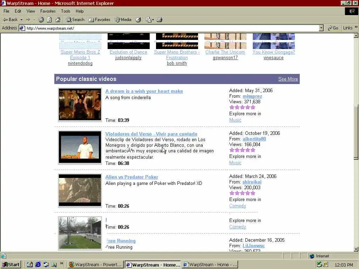The image size is (359, 269).
Task: Click the Forward arrow toolbar button
Action: [x=28, y=20]
